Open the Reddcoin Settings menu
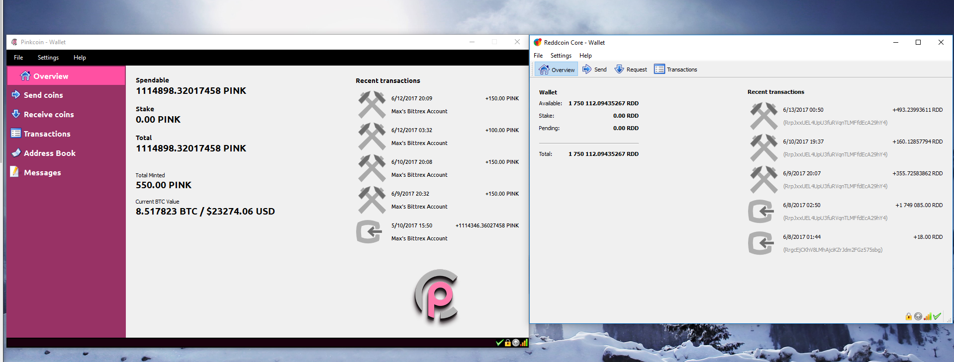Screen dimensions: 954x362 [x=561, y=56]
